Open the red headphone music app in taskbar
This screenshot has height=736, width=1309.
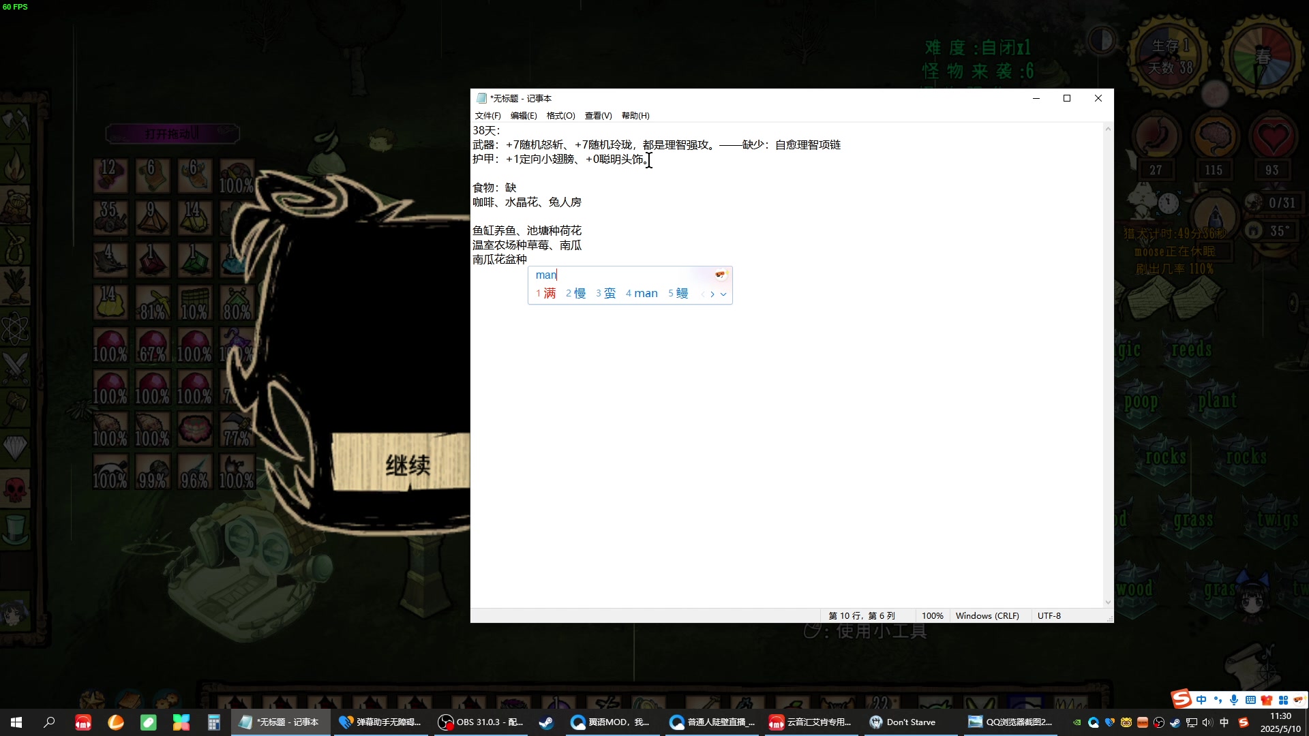(83, 722)
